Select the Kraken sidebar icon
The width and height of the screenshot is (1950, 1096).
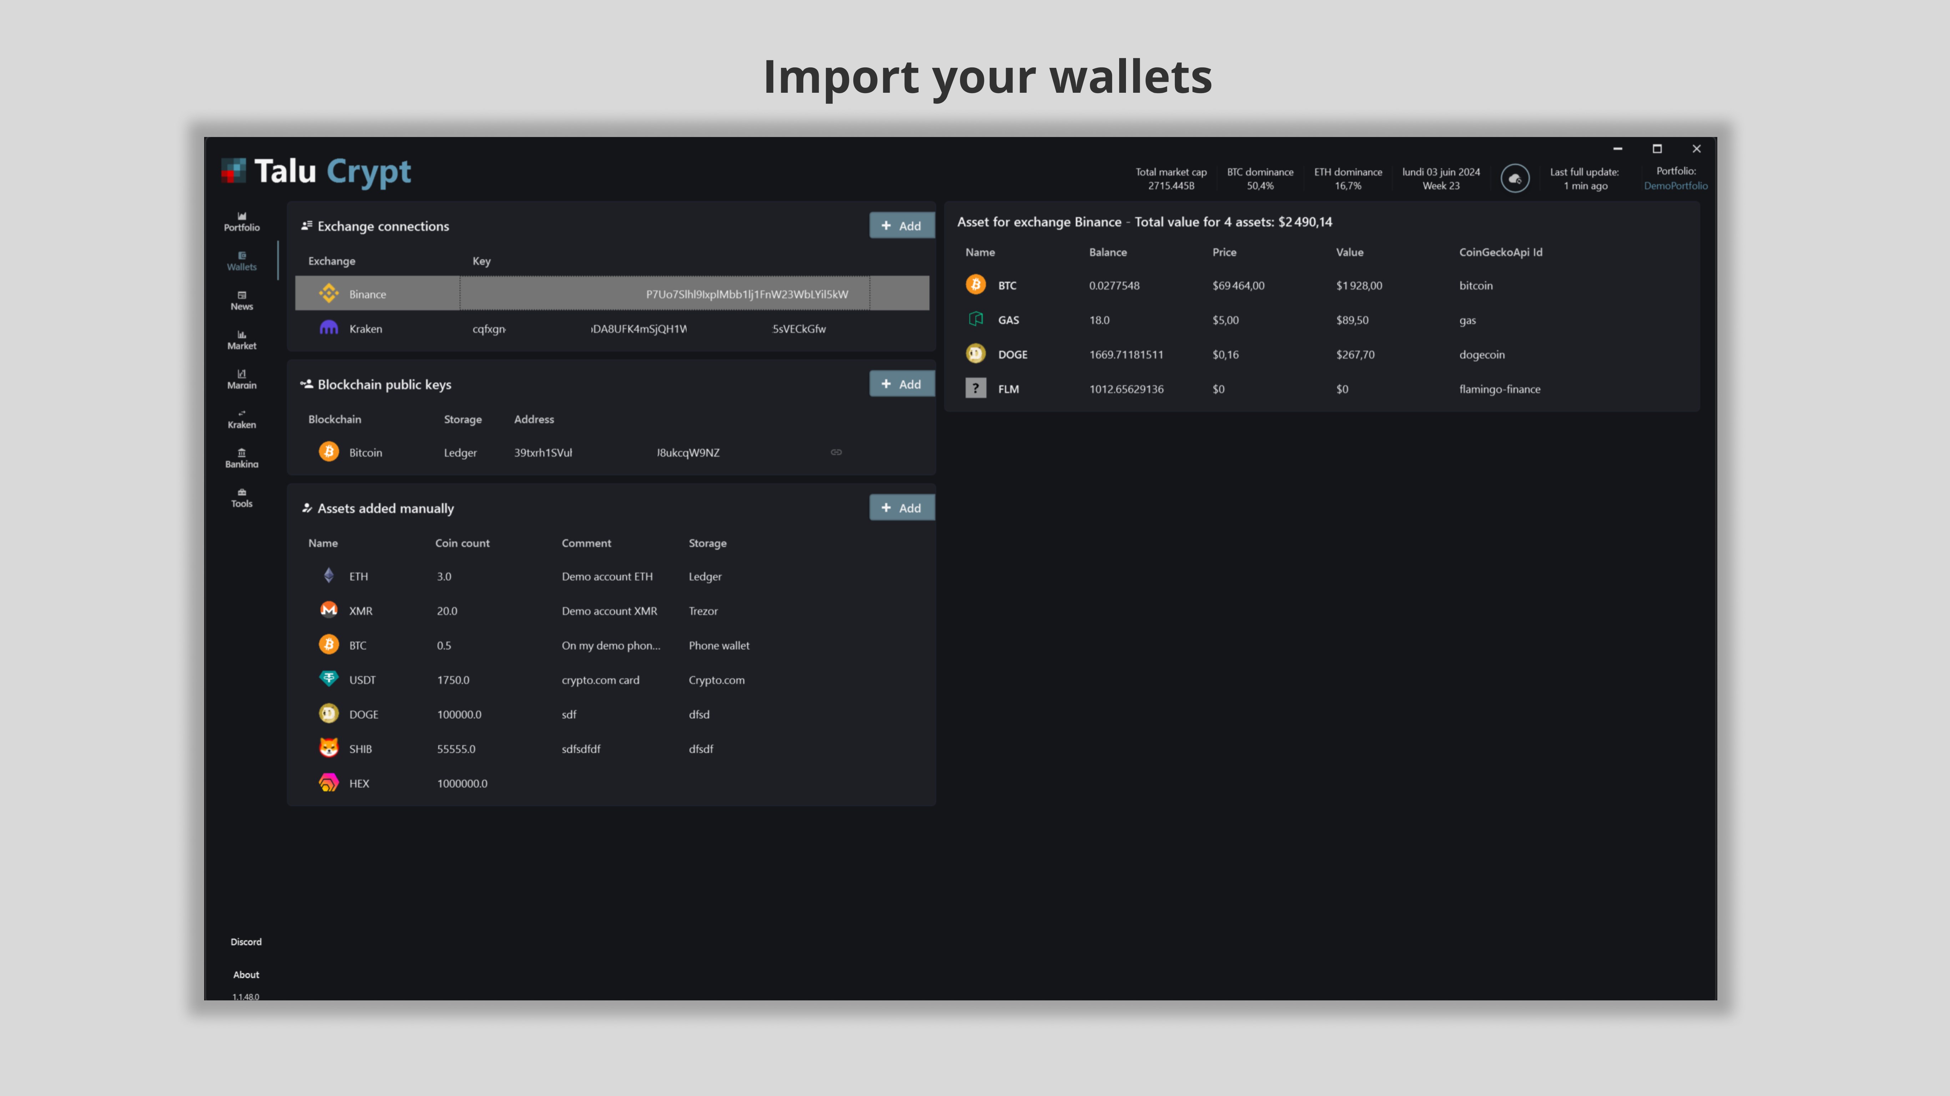(241, 418)
